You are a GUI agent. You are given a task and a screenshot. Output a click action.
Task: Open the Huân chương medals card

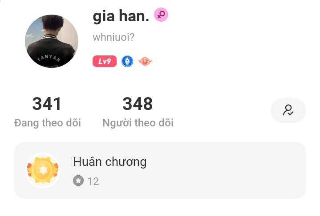[160, 170]
